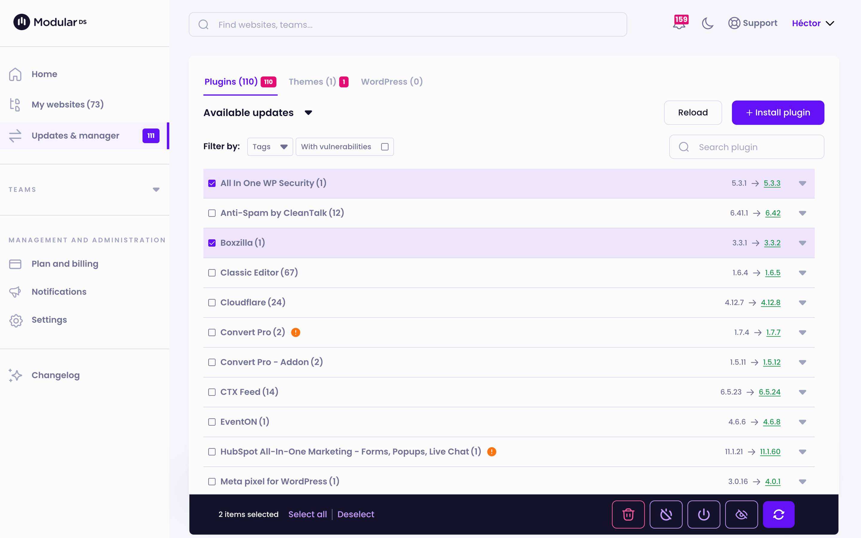The height and width of the screenshot is (538, 861).
Task: Click the Reload button
Action: pyautogui.click(x=693, y=112)
